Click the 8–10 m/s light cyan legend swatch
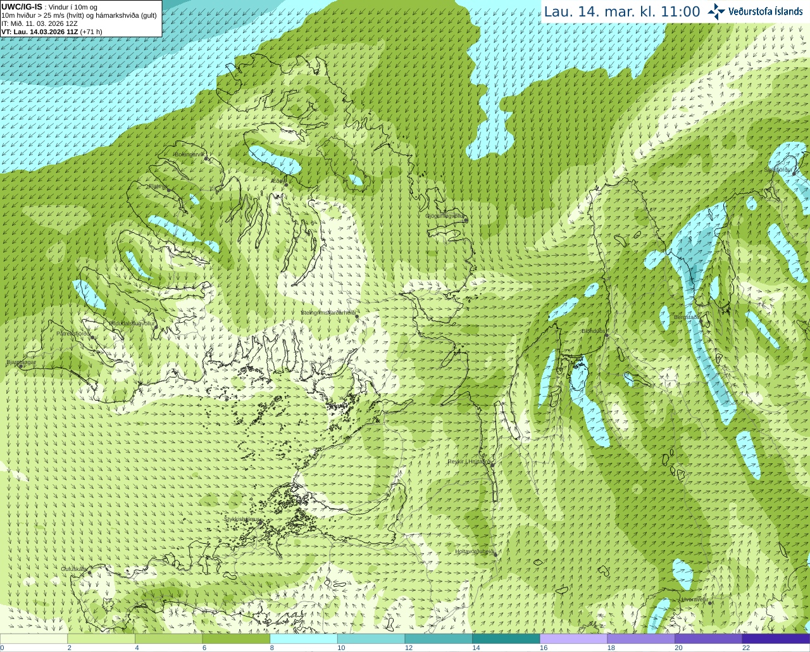810x652 pixels. pos(304,639)
